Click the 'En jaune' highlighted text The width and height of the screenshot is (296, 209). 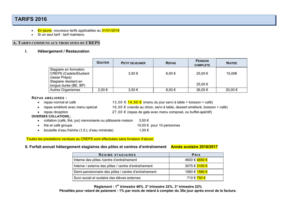pyautogui.click(x=44, y=30)
